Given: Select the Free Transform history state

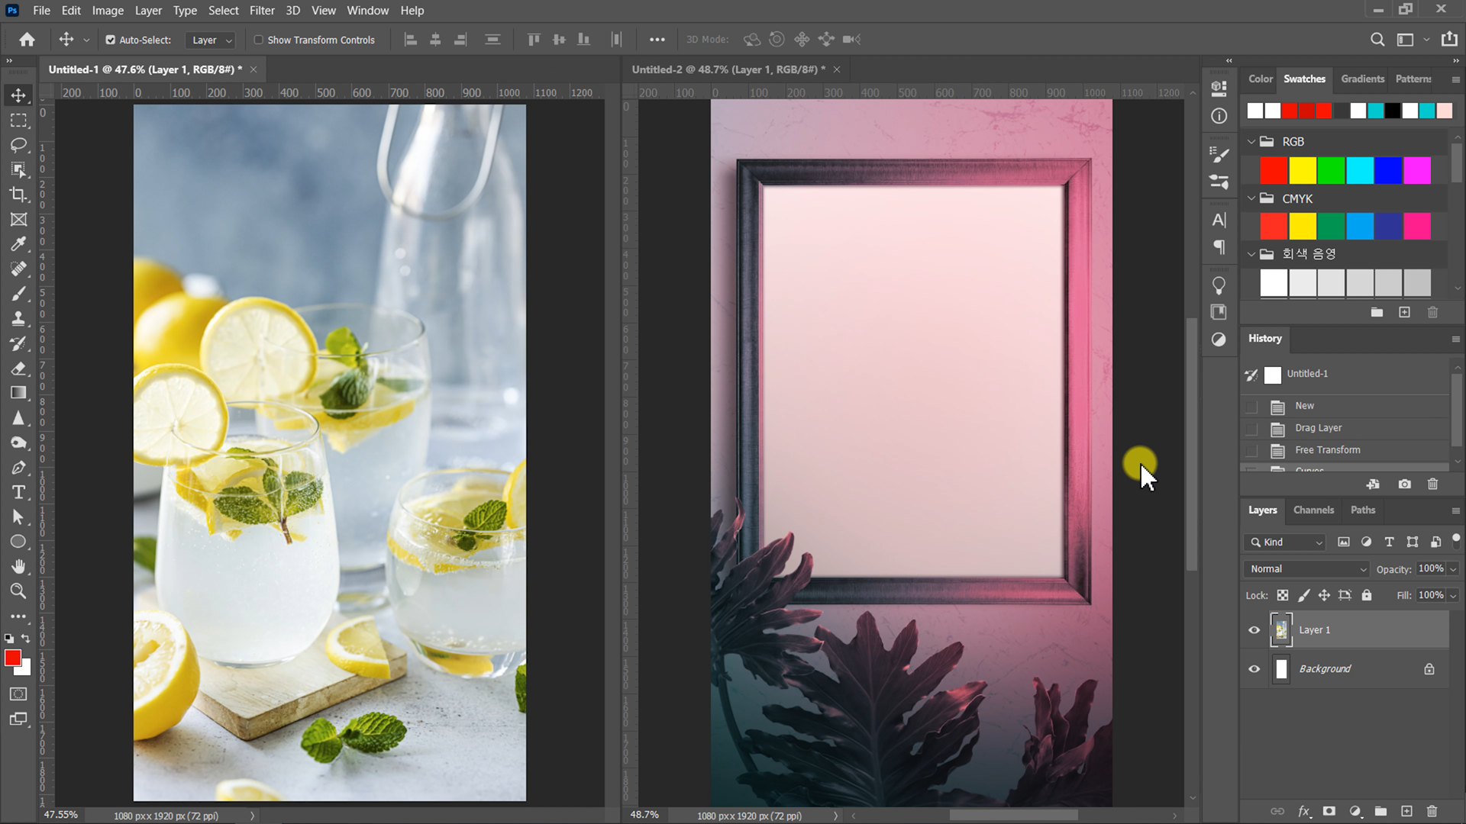Looking at the screenshot, I should pos(1327,450).
